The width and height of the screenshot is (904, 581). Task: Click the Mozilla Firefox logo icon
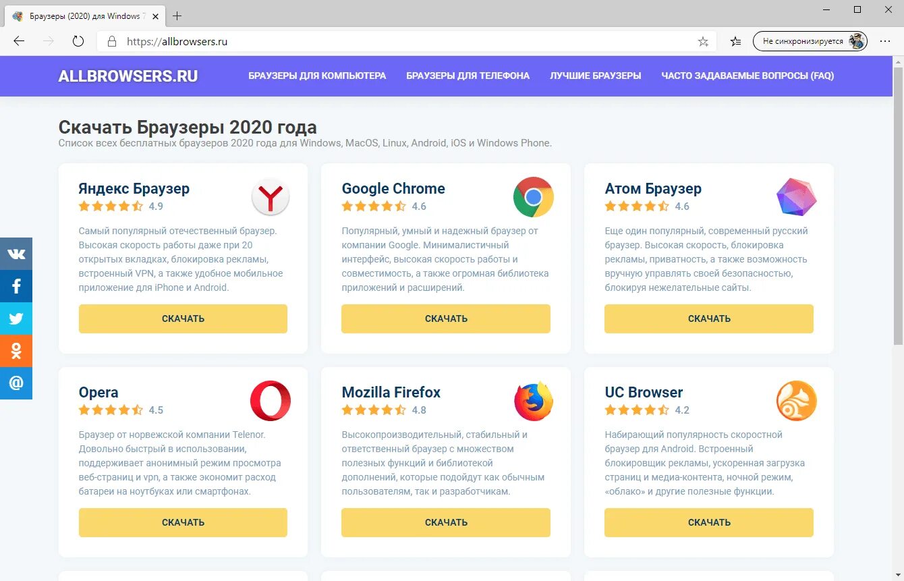533,400
